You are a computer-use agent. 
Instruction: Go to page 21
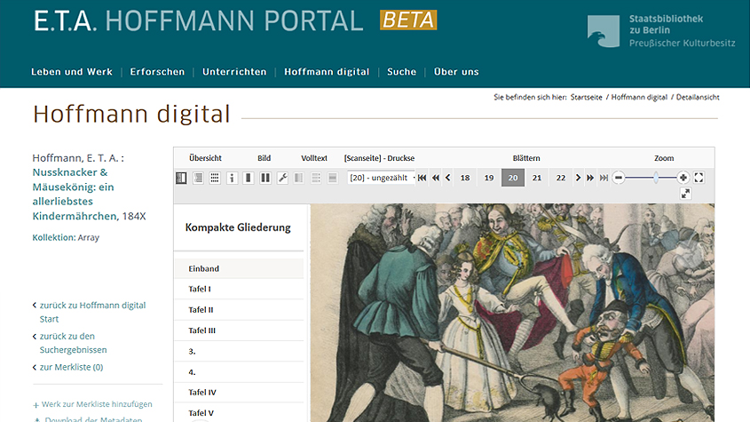click(537, 178)
